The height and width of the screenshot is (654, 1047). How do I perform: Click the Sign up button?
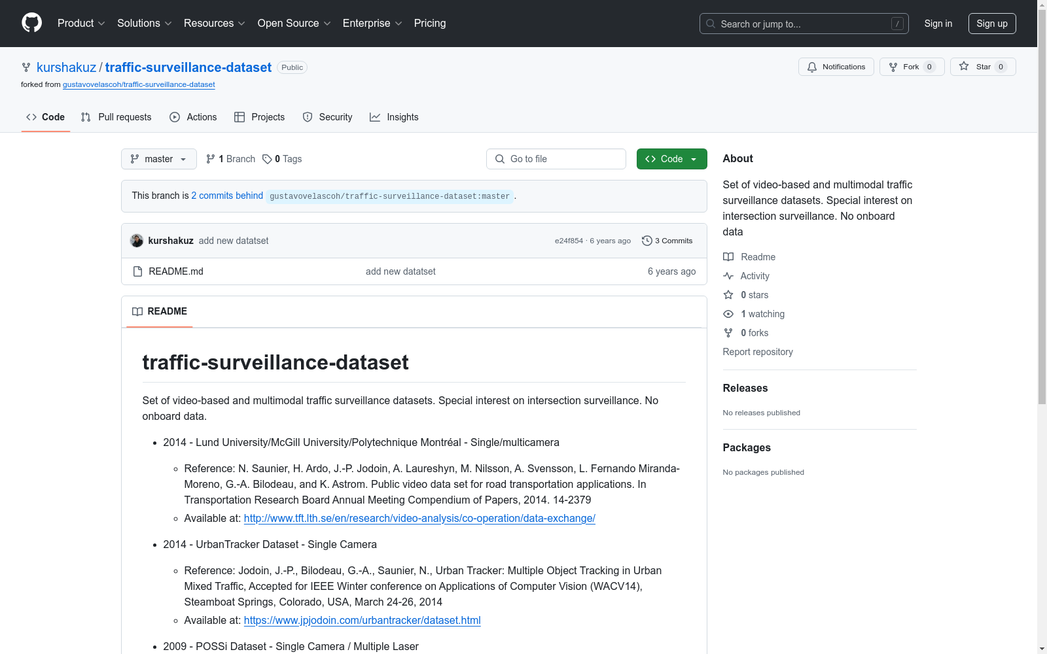click(x=992, y=24)
